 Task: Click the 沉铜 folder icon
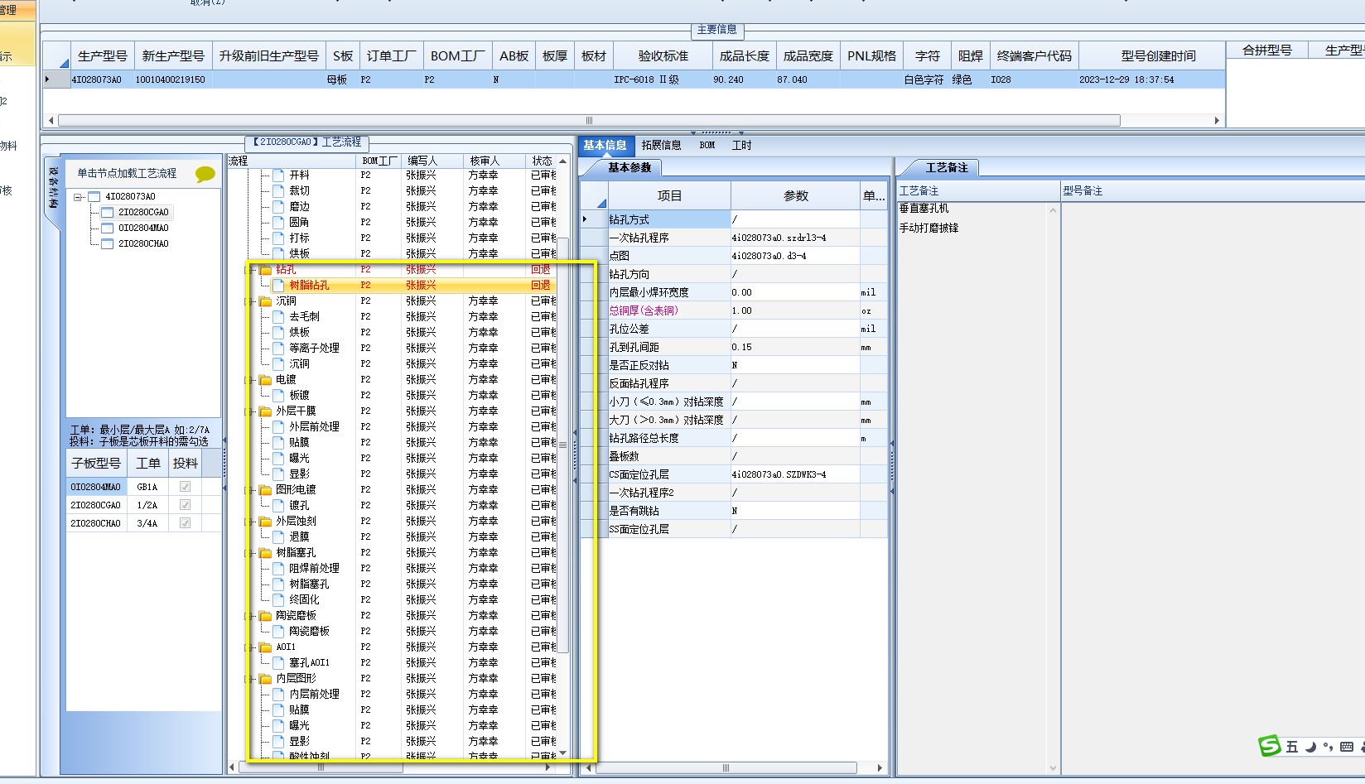266,301
